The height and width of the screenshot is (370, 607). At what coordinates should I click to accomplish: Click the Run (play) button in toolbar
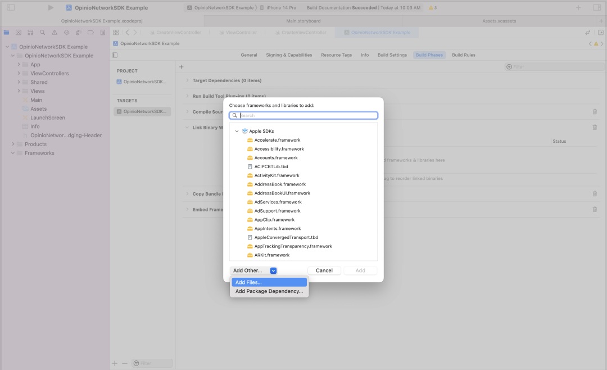[x=51, y=8]
